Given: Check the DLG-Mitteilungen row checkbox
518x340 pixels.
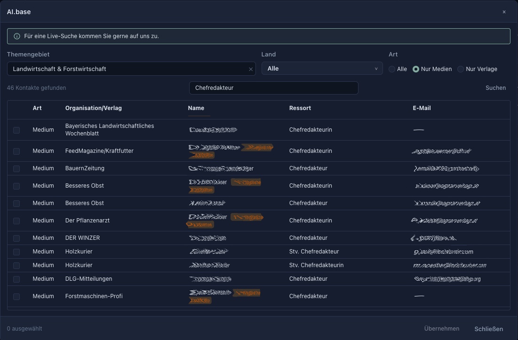Looking at the screenshot, I should (16, 279).
